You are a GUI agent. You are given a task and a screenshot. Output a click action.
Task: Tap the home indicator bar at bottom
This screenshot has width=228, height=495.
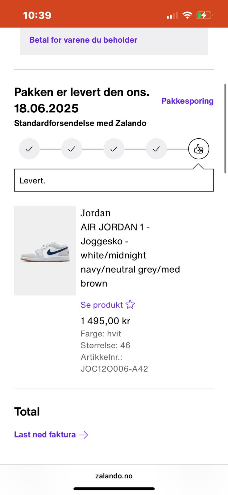tap(114, 489)
